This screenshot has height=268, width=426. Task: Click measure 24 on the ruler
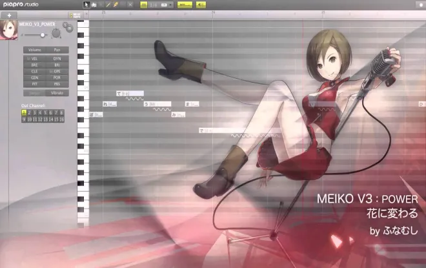(213, 12)
